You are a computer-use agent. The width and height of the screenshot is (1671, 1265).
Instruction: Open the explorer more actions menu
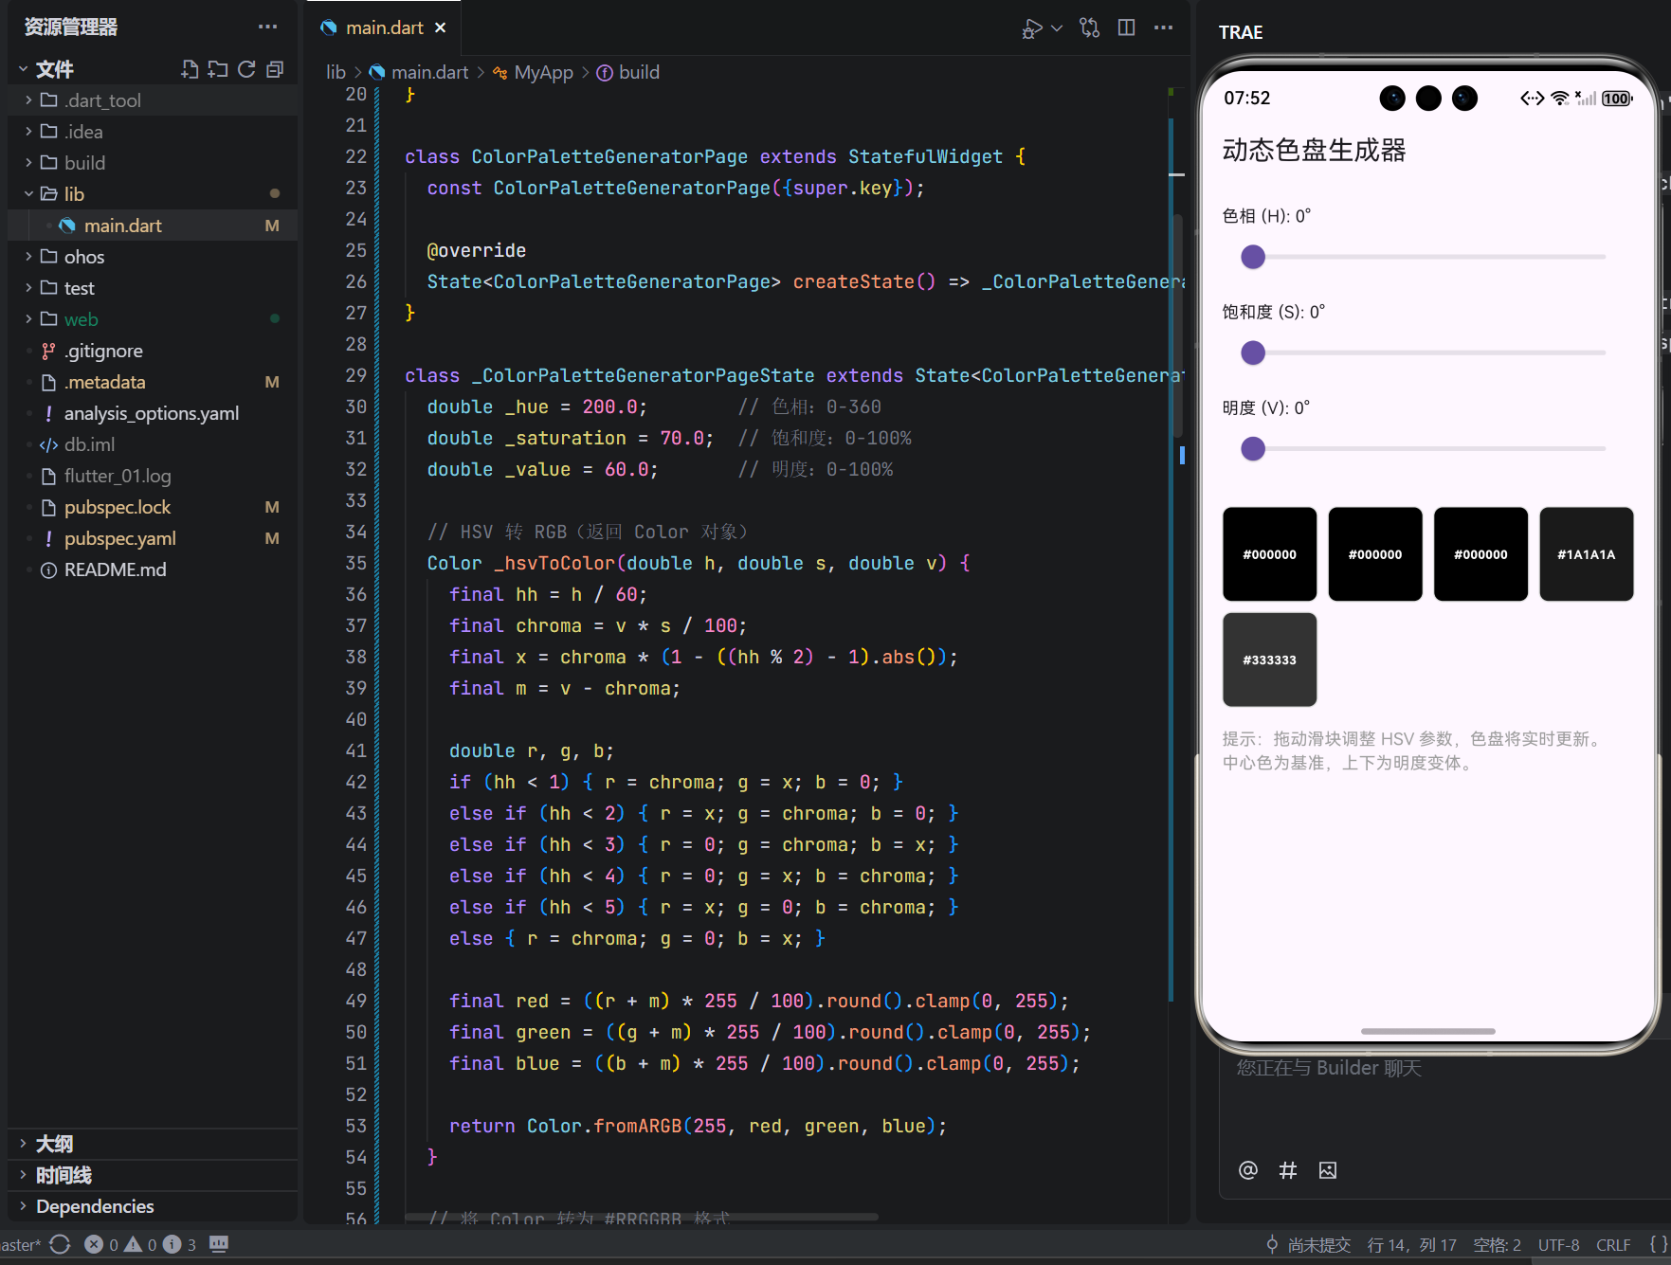(267, 27)
